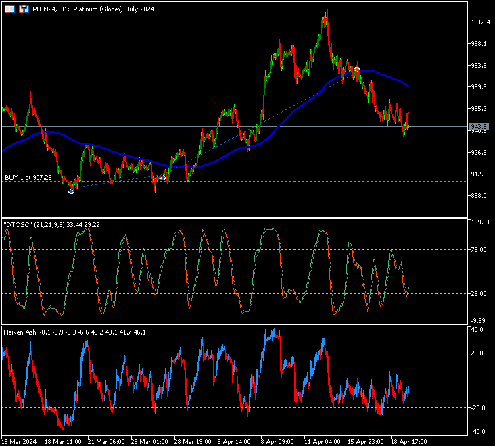Click the -20.0 Heiken Ashi scale value
Image resolution: width=495 pixels, height=446 pixels.
click(x=477, y=408)
